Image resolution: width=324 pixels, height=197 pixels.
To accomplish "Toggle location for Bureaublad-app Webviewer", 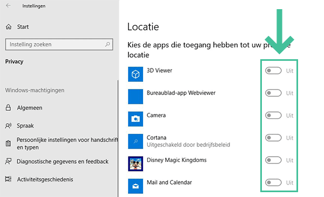I will (273, 93).
